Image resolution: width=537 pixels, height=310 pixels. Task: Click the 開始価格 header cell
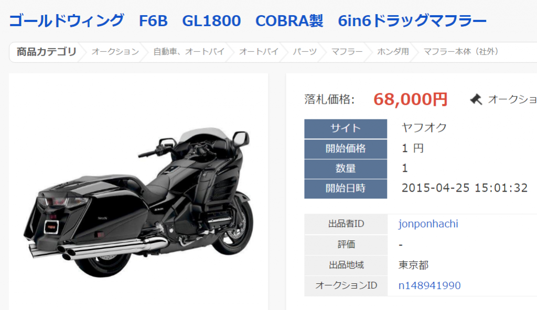coord(346,149)
